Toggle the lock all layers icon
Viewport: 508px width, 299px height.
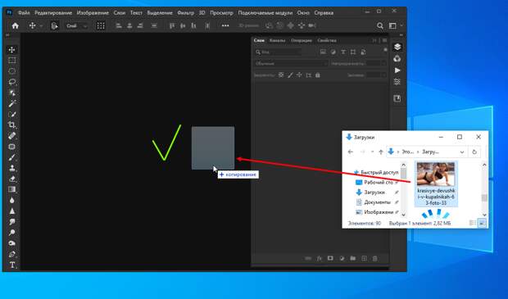click(318, 75)
